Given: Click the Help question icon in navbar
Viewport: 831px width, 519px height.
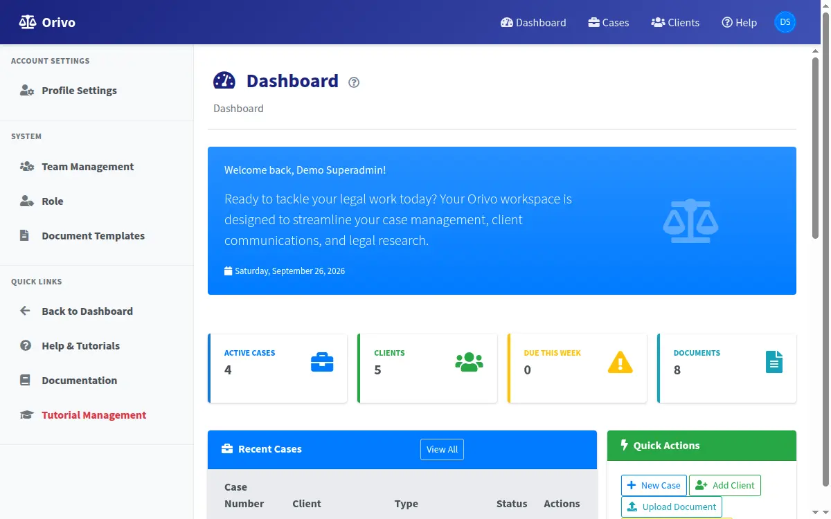Looking at the screenshot, I should [727, 22].
